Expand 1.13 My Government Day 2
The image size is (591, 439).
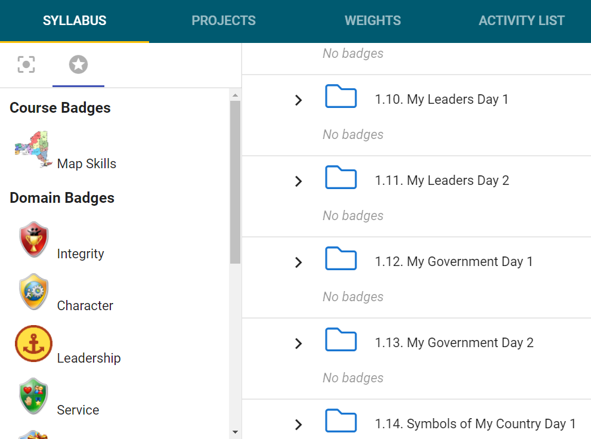299,344
